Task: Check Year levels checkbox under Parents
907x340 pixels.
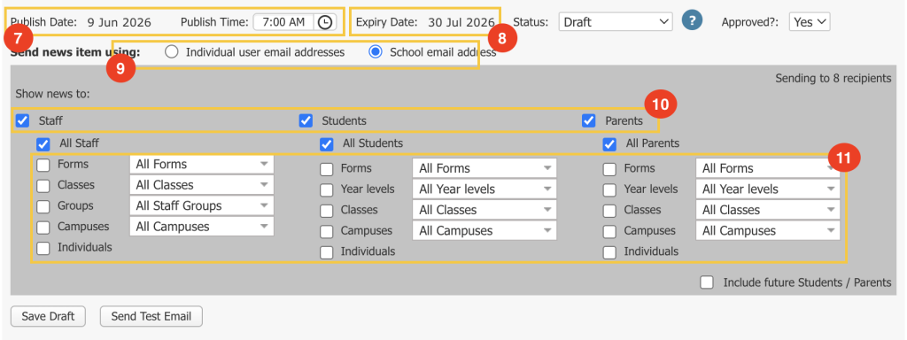Action: pos(609,190)
